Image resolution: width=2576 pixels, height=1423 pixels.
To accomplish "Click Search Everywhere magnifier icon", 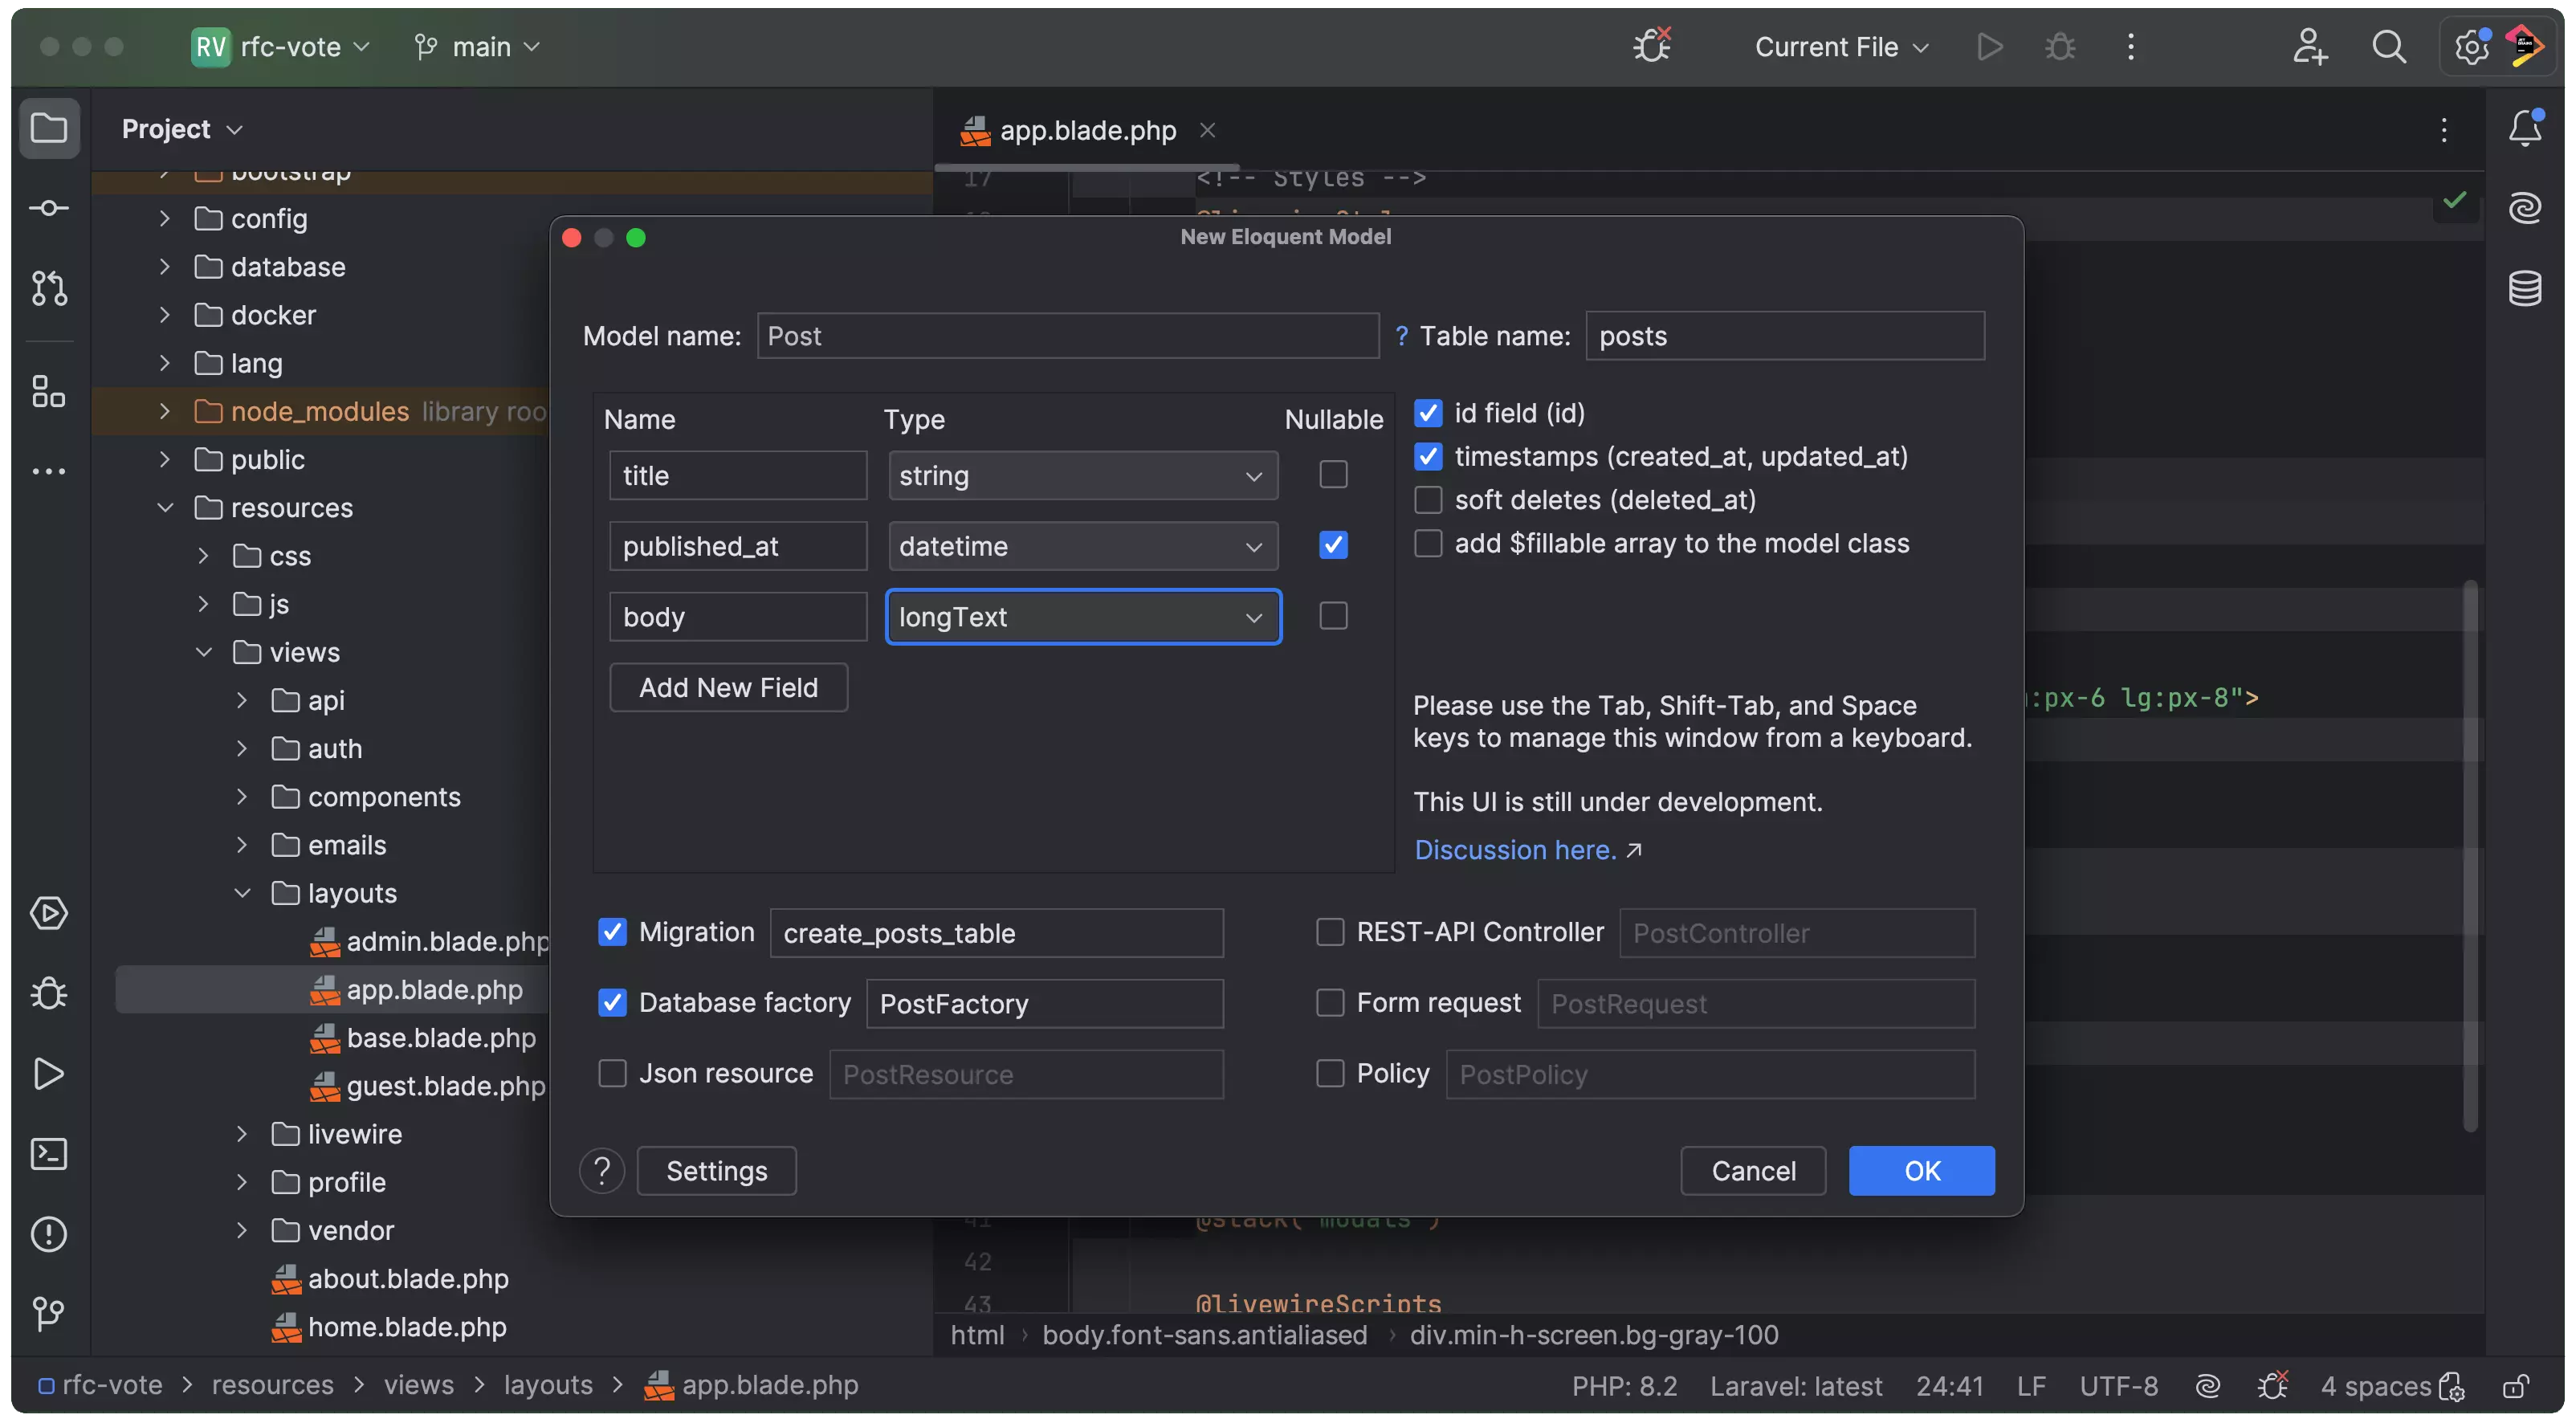I will 2389,47.
